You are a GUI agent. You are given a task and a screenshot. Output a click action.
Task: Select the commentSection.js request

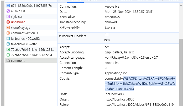[31, 33]
